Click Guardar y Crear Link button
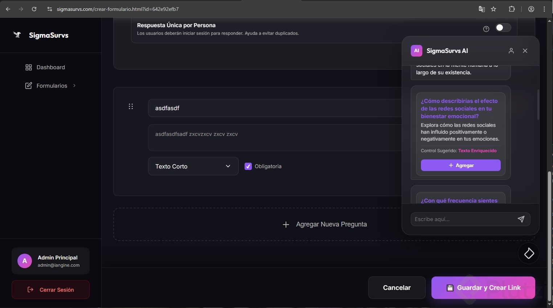This screenshot has height=308, width=553. click(x=483, y=288)
